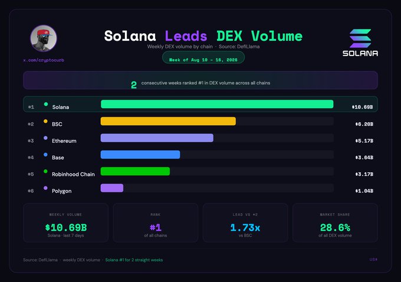
Task: Click the WEEKLY VOLUME card heading
Action: pyautogui.click(x=65, y=215)
